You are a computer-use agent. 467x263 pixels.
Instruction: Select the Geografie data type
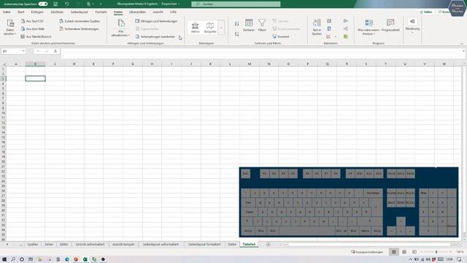click(210, 28)
